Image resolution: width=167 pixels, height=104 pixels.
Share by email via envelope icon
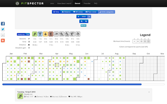[3, 35]
